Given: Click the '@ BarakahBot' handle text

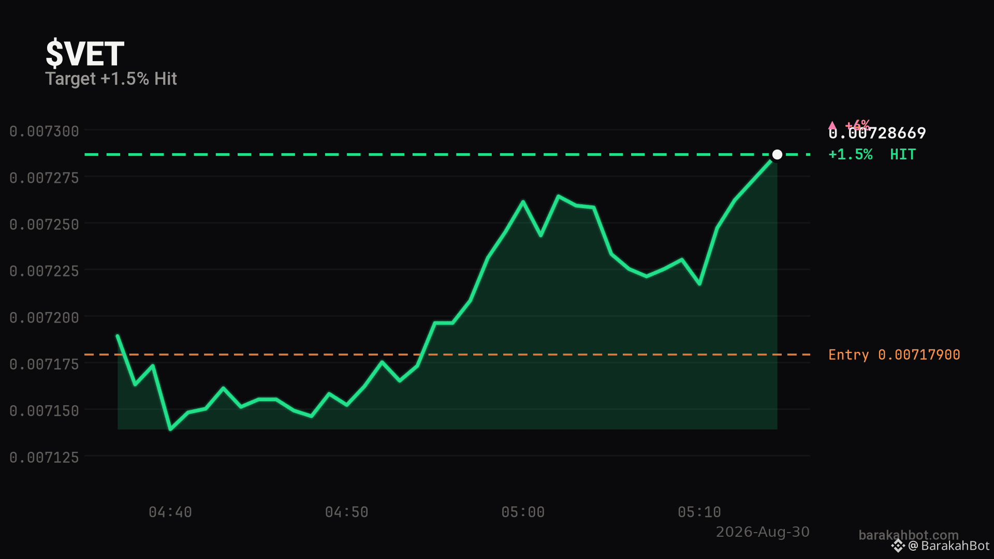Looking at the screenshot, I should coord(949,546).
